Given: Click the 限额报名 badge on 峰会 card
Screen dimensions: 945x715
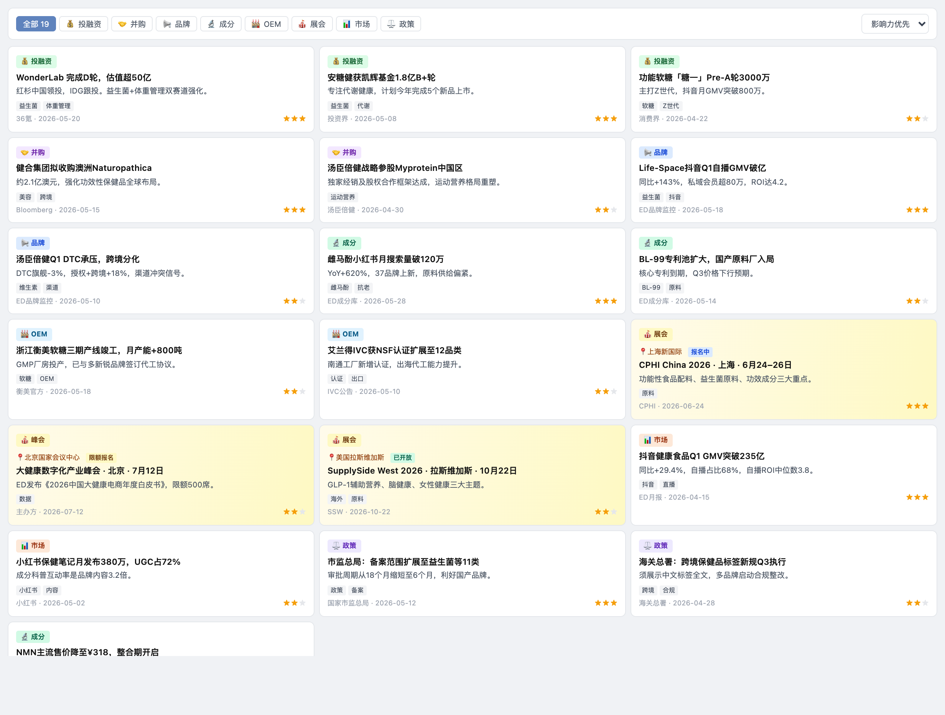Looking at the screenshot, I should tap(101, 458).
